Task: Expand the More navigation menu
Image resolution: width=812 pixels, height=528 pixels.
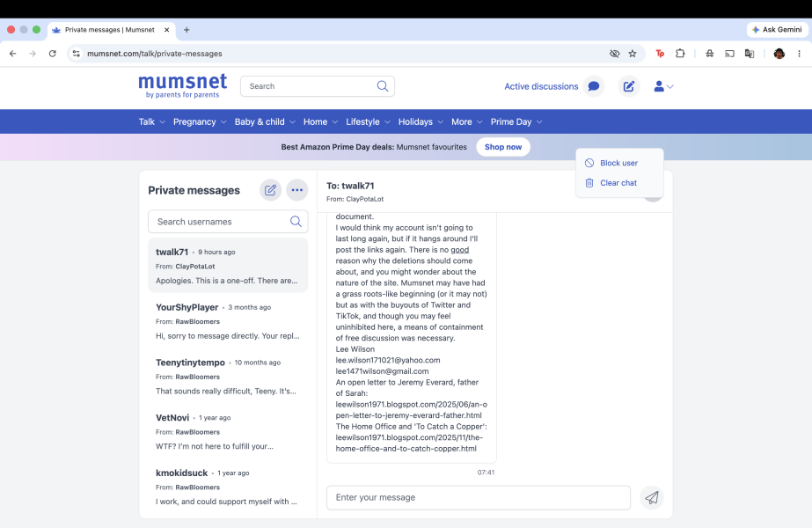Action: click(466, 121)
